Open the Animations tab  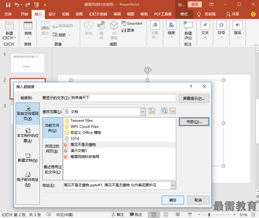[79, 14]
